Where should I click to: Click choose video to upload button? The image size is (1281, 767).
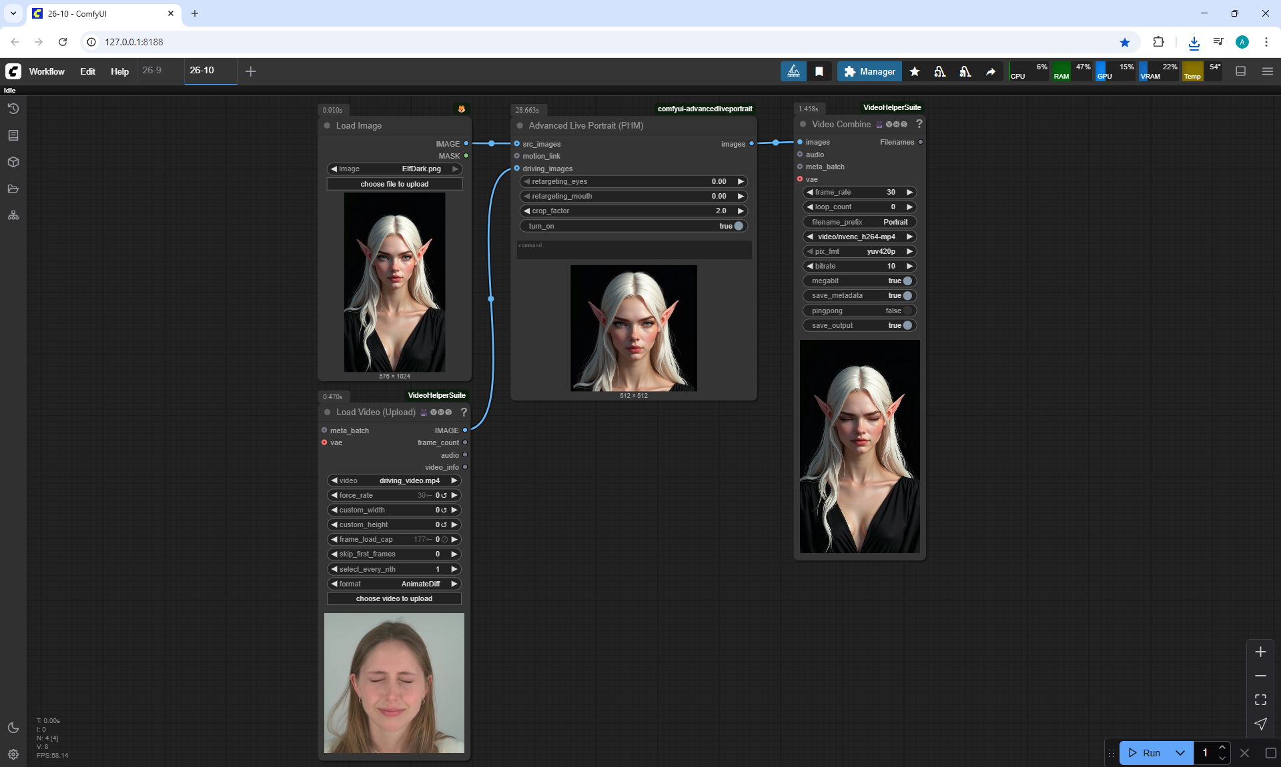394,598
